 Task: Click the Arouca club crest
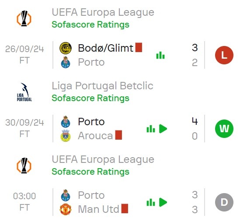click(66, 136)
